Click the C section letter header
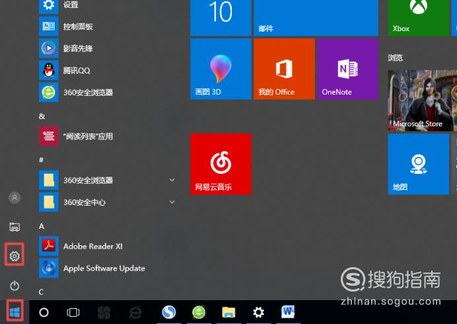Screen dimensions: 457x324 coord(42,292)
